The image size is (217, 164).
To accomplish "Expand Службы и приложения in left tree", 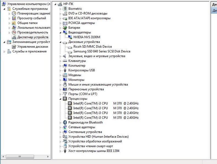I will (4, 51).
